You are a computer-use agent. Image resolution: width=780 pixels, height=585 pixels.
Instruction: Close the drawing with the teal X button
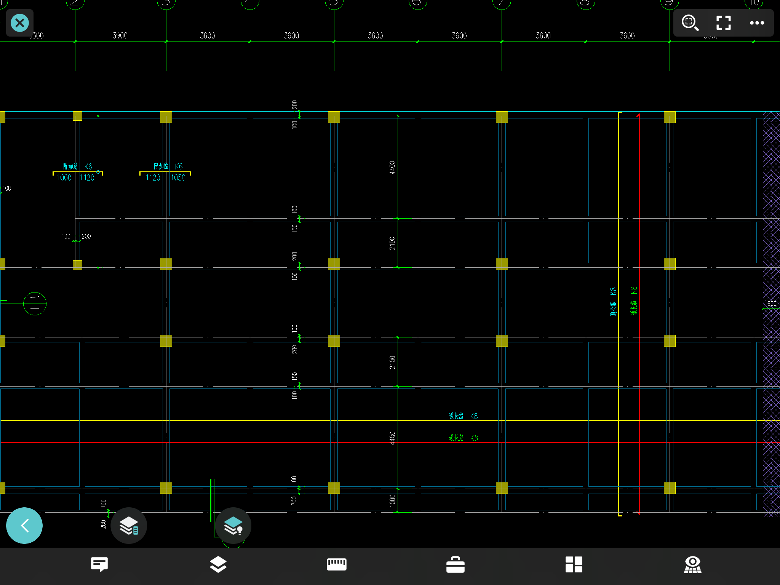[x=20, y=23]
